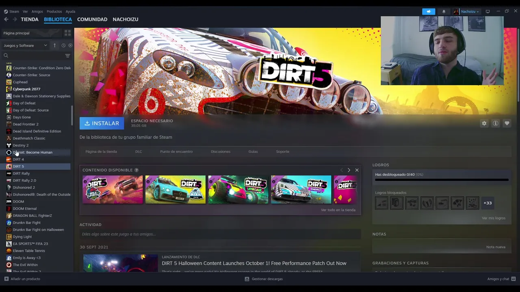520x292 pixels.
Task: Open DIRT 5 Halloween Content news headline
Action: pyautogui.click(x=254, y=263)
